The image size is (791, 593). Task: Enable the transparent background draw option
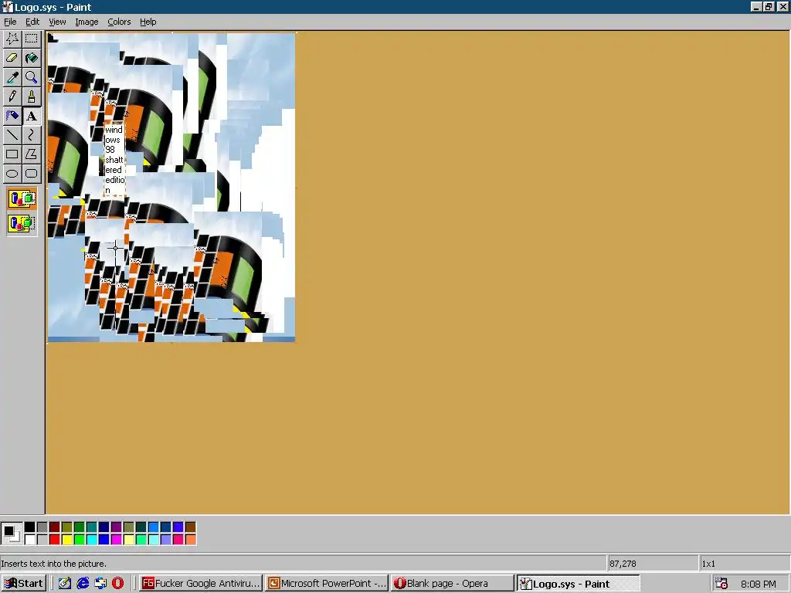coord(22,223)
